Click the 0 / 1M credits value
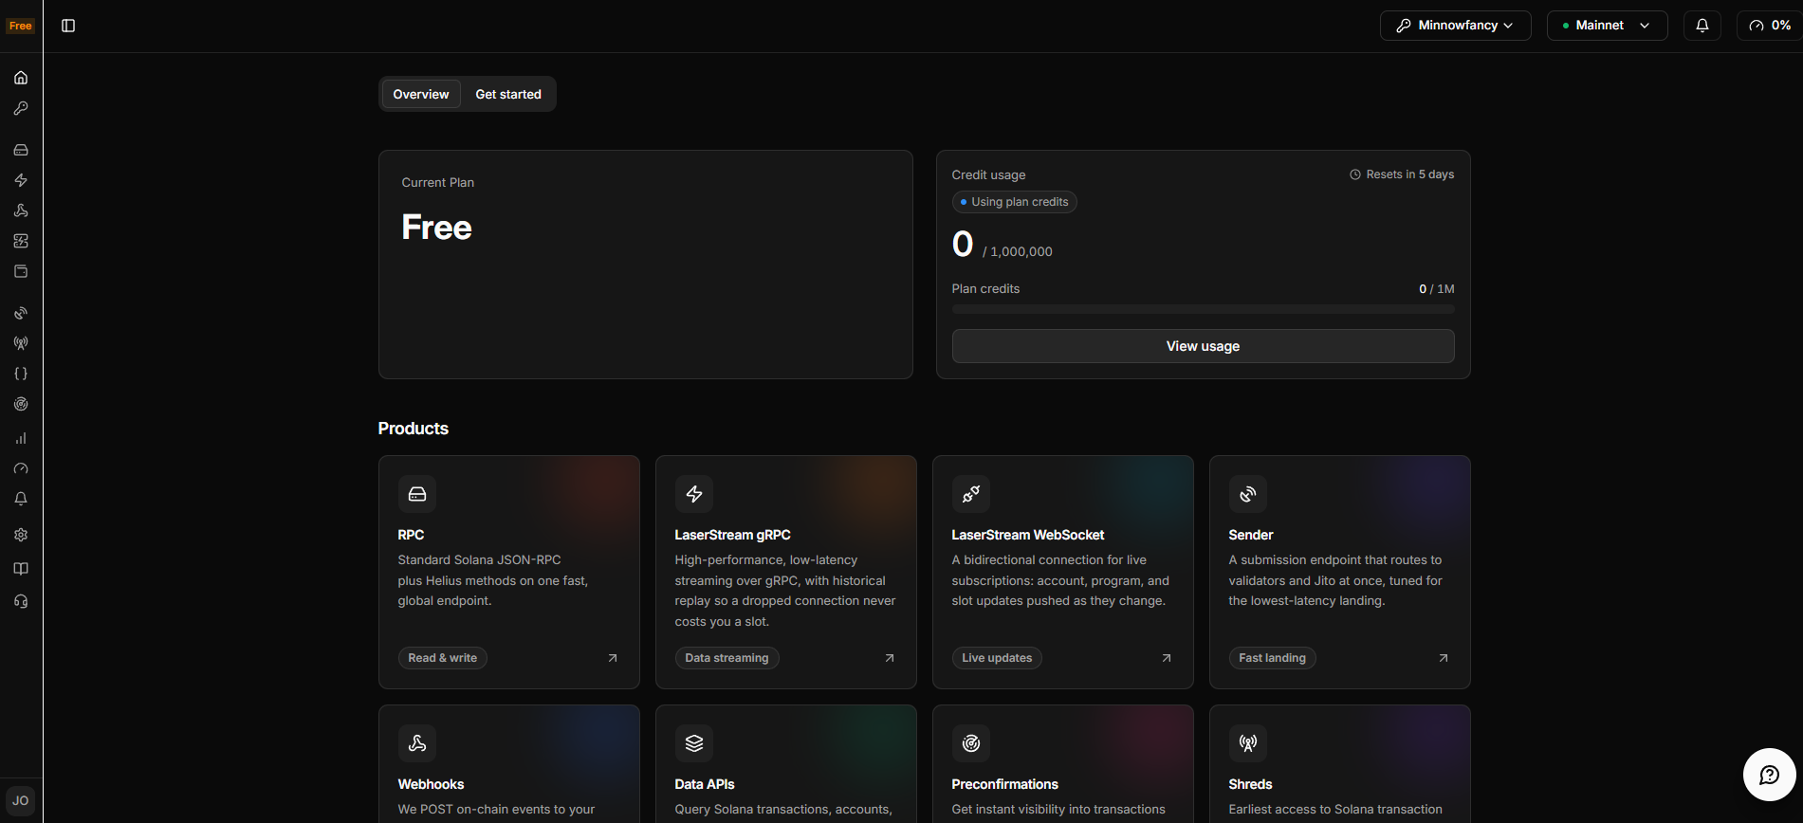Image resolution: width=1803 pixels, height=823 pixels. coord(1436,289)
